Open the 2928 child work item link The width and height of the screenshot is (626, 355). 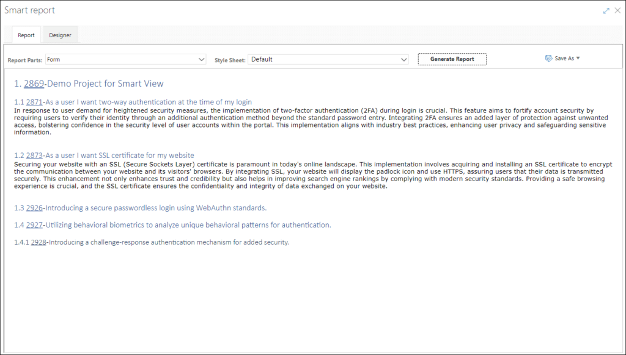pyautogui.click(x=39, y=242)
